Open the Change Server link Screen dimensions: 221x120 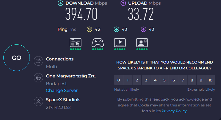(x=62, y=90)
